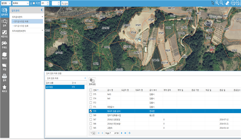Go to next page in table pagination

tap(122, 133)
